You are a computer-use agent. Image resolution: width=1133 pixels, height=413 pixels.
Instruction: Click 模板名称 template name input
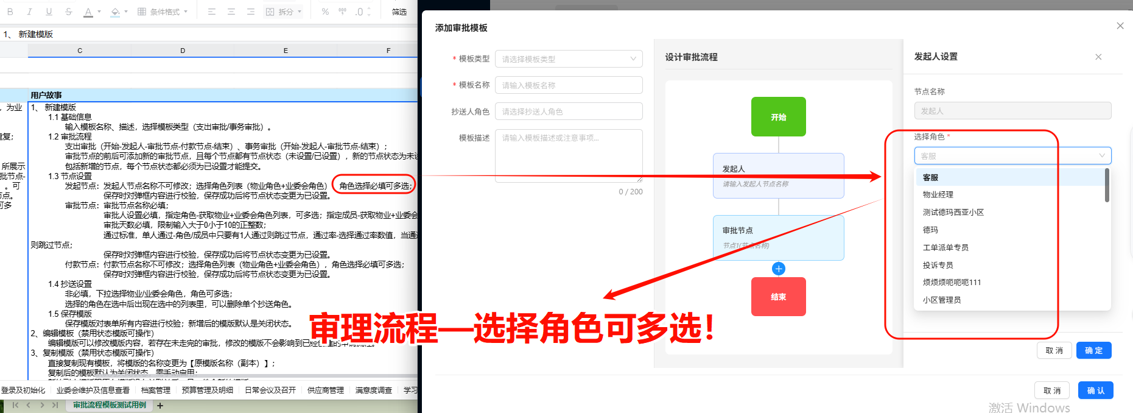pos(569,85)
